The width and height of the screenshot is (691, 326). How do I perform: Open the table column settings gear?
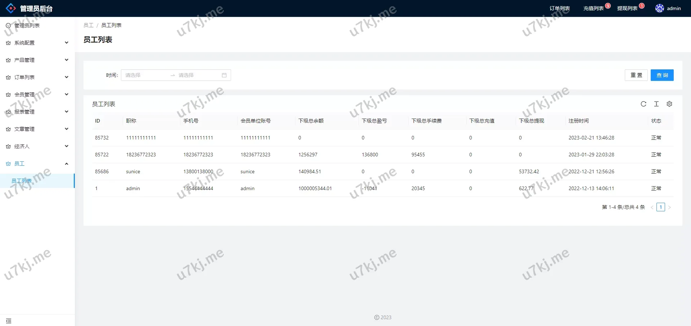click(669, 104)
